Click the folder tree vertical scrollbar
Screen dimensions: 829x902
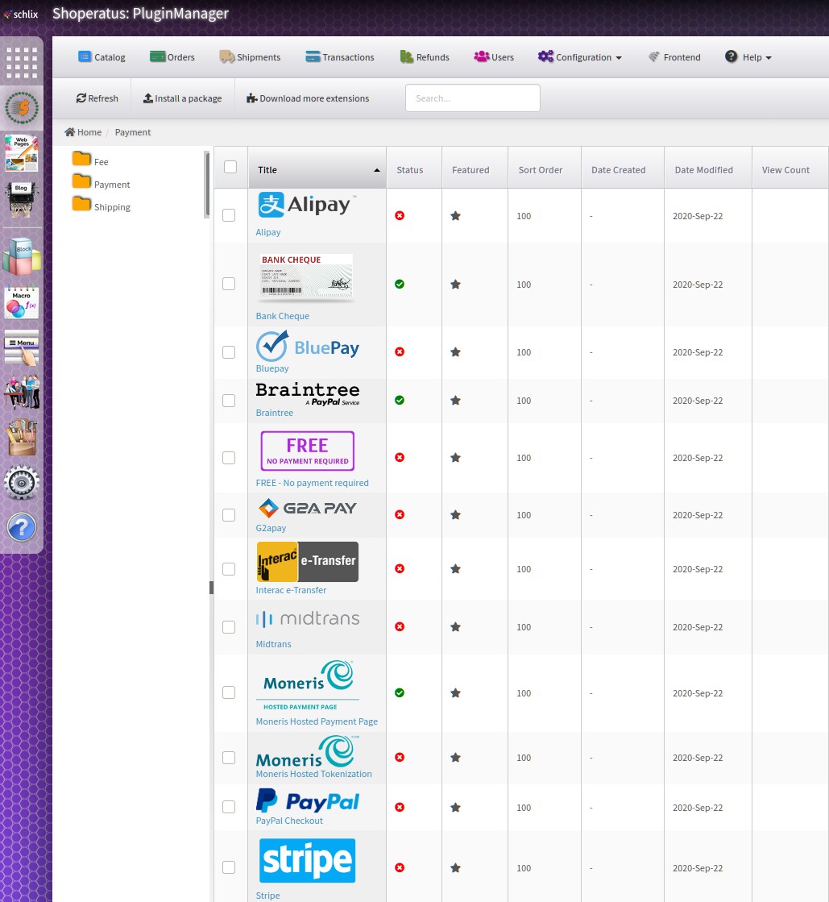207,185
